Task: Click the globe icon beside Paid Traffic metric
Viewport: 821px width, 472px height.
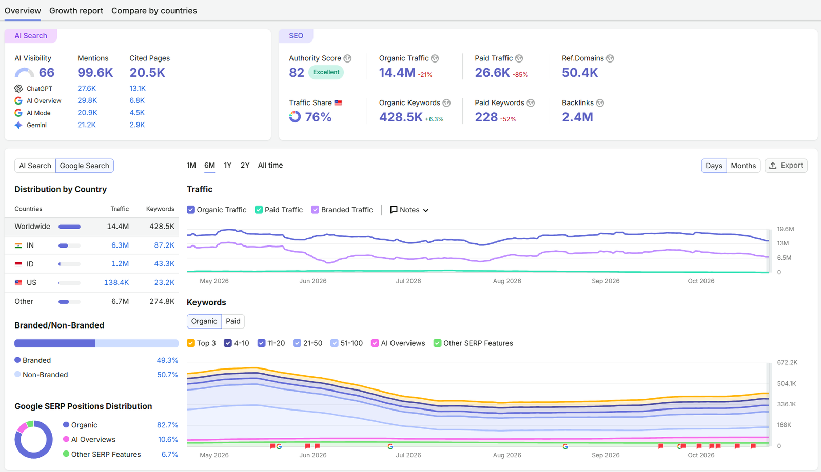Action: tap(519, 58)
